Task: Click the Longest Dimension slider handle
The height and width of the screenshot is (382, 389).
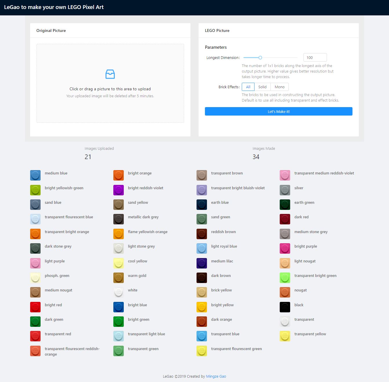Action: click(x=260, y=57)
